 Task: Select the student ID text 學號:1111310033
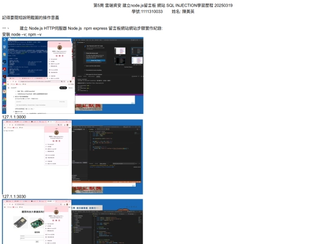click(x=147, y=11)
